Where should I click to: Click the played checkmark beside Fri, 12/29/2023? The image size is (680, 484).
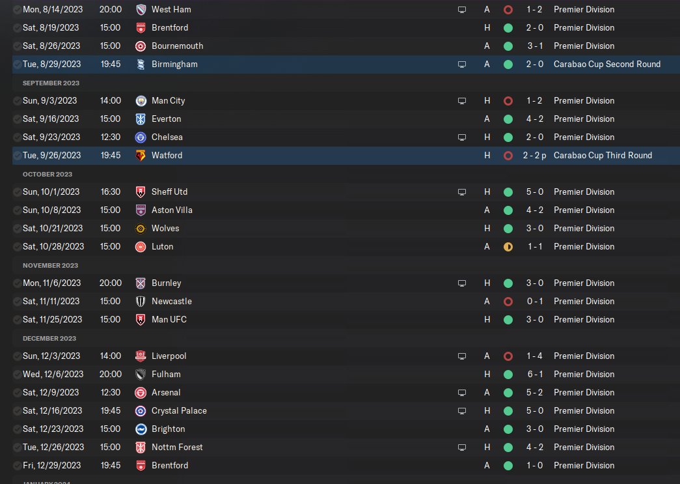(x=17, y=466)
